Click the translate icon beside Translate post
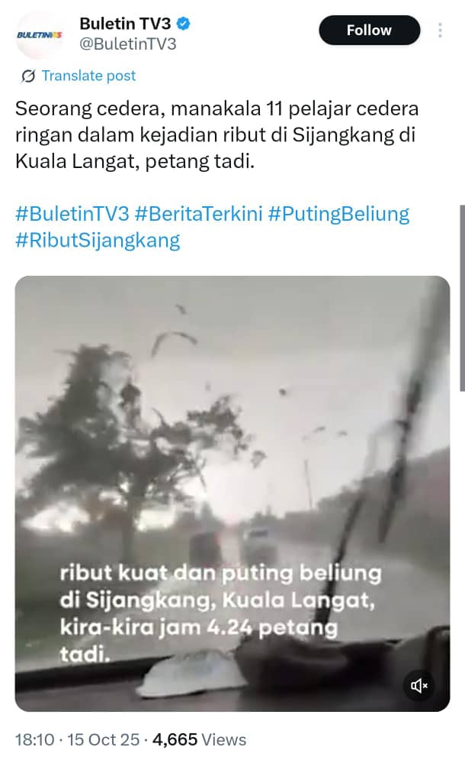Image resolution: width=465 pixels, height=760 pixels. tap(28, 76)
